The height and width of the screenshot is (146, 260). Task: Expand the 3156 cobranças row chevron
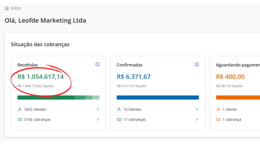pyautogui.click(x=98, y=120)
